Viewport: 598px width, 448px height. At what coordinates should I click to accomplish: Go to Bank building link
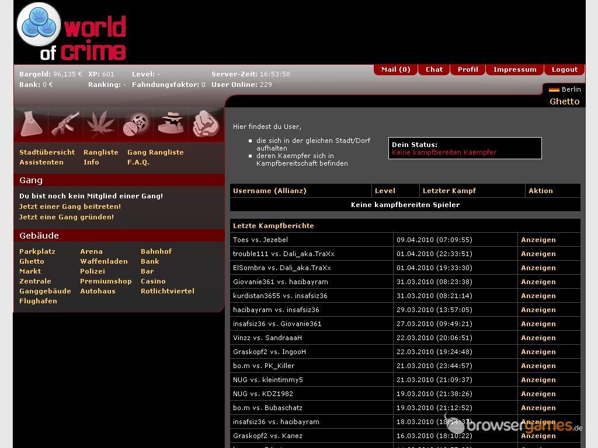(150, 261)
